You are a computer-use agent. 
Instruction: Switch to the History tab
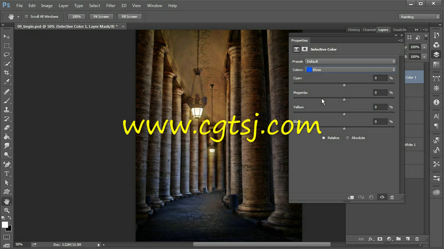click(x=354, y=30)
